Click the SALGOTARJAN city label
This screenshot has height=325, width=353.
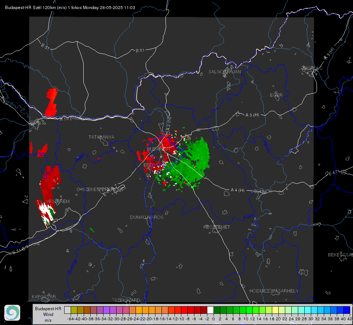(x=224, y=72)
